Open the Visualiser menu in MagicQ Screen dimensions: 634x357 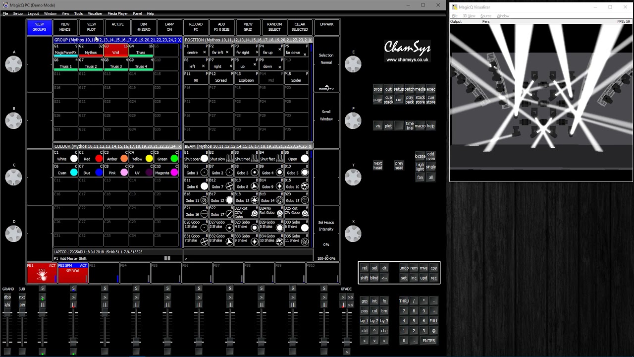(95, 14)
